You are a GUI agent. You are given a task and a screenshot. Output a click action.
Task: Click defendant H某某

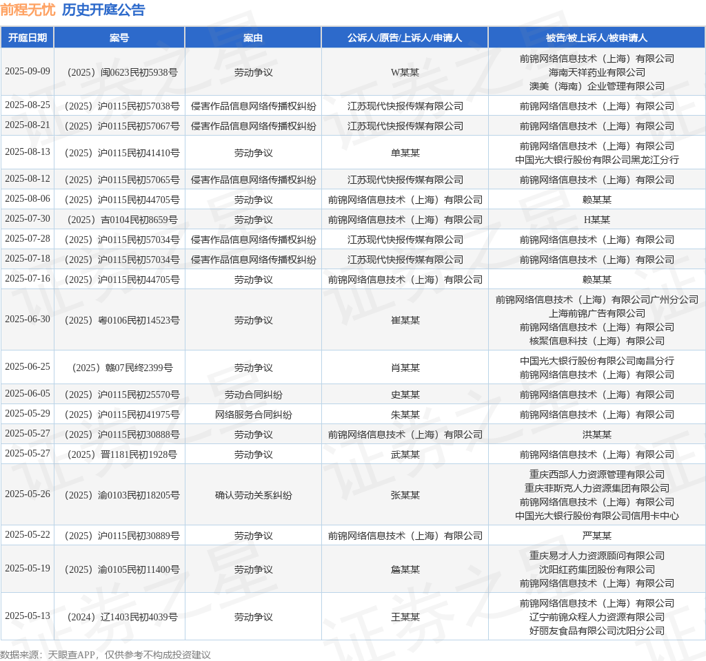click(x=596, y=220)
